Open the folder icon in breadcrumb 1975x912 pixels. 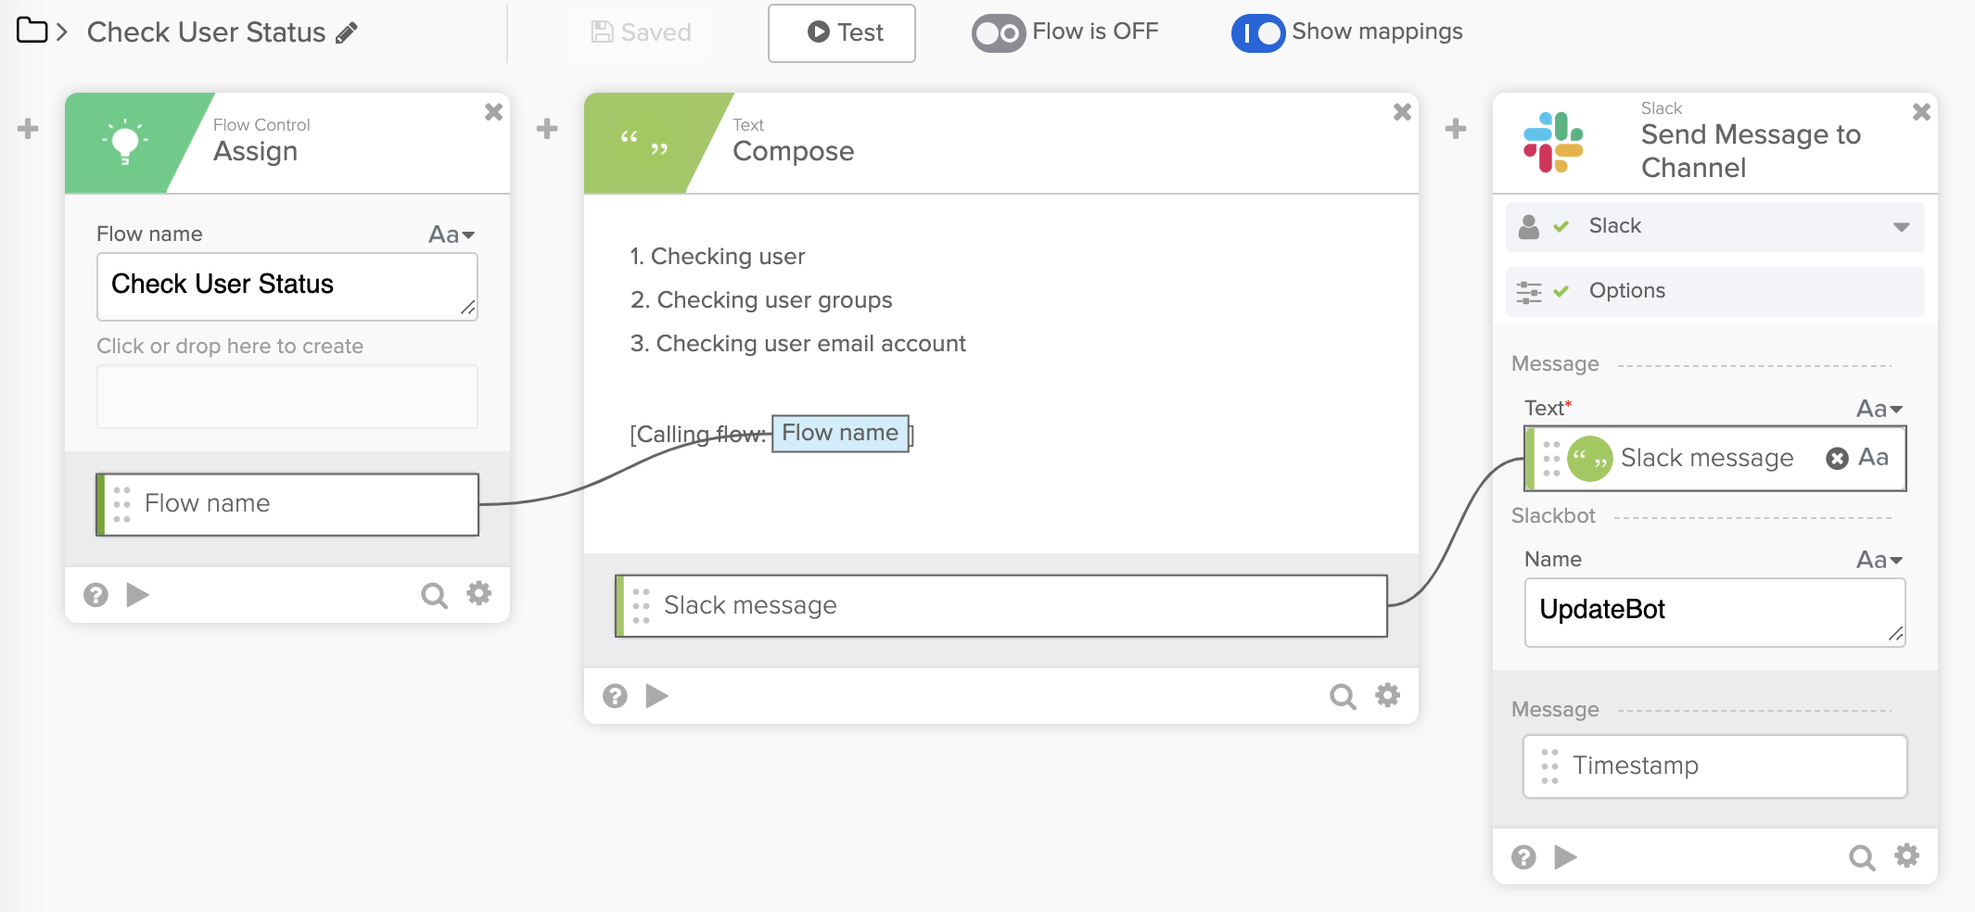pyautogui.click(x=32, y=31)
